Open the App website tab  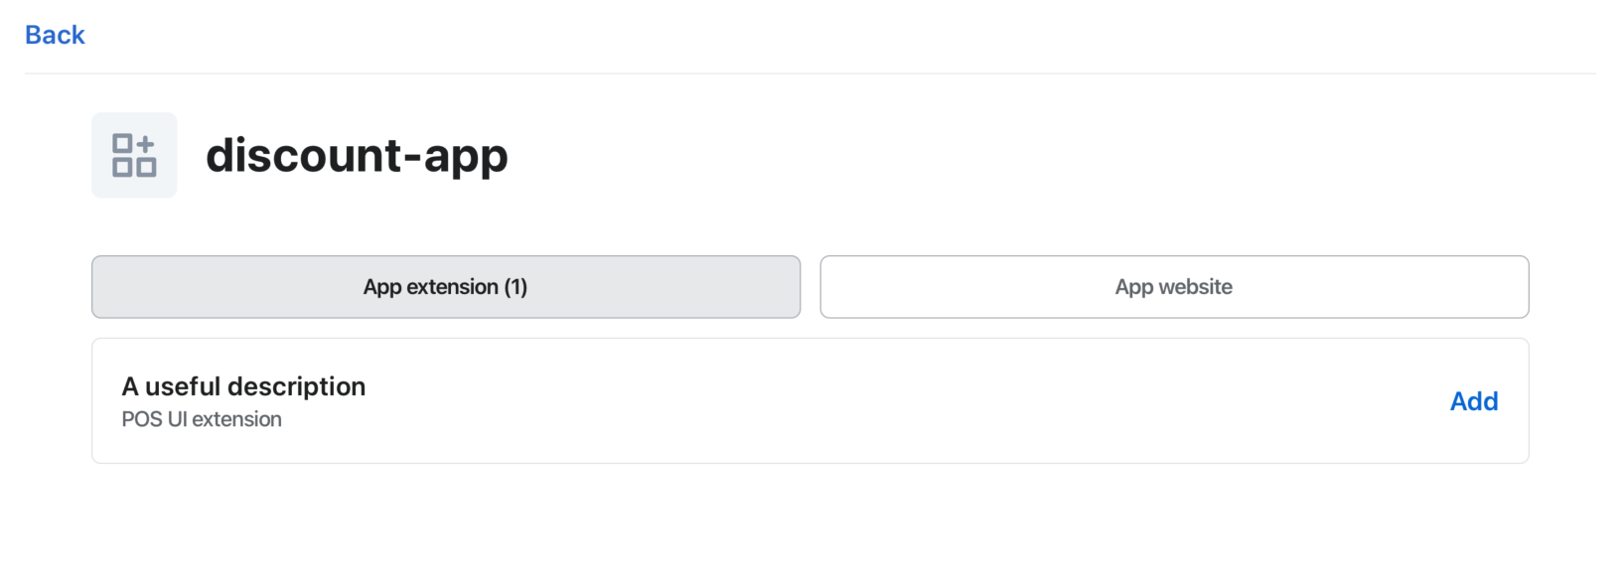1173,287
